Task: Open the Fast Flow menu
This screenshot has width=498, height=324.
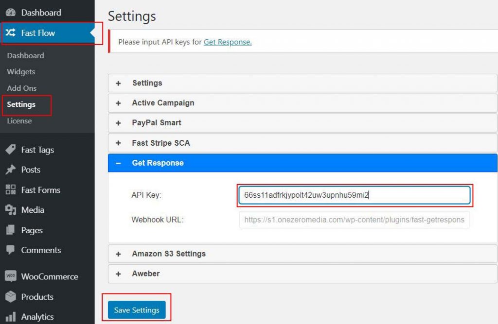Action: (x=38, y=33)
